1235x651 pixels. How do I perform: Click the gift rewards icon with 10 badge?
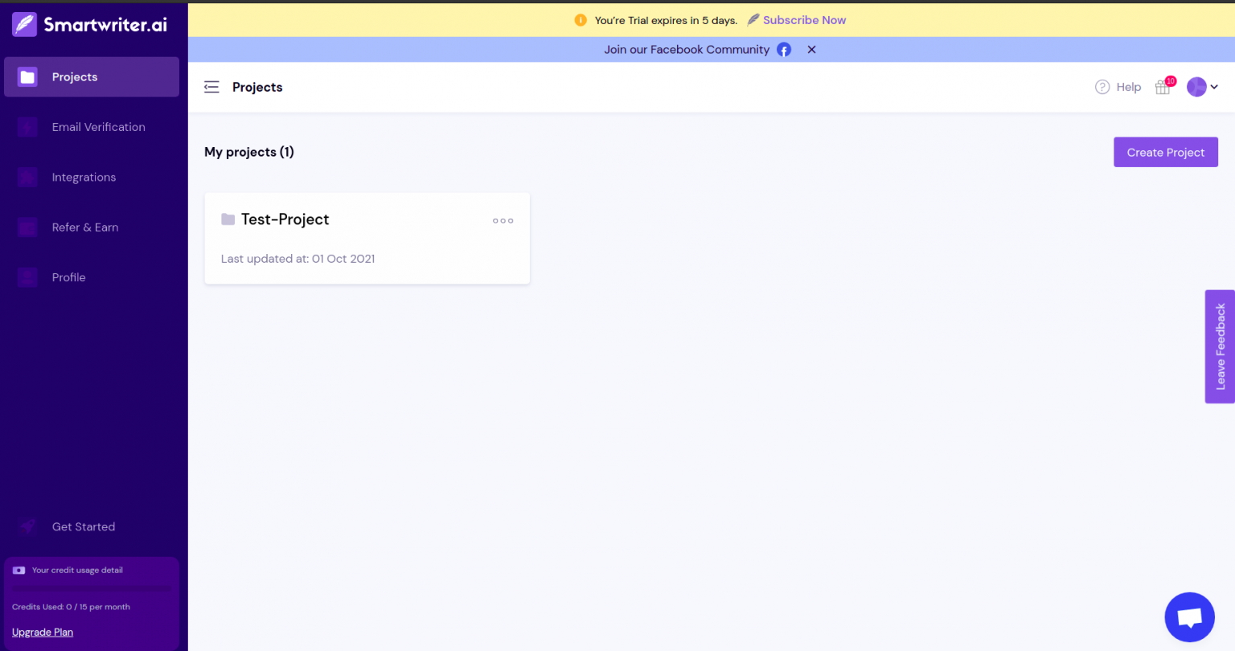(1163, 87)
